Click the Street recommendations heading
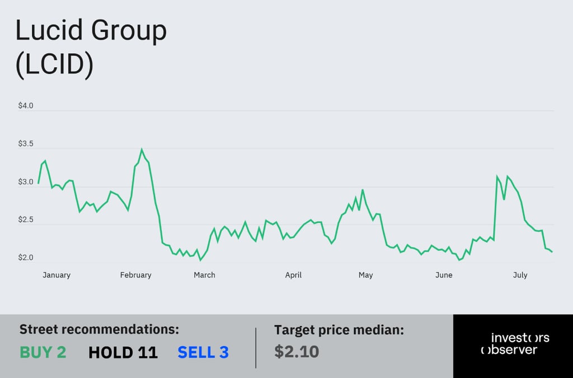This screenshot has width=573, height=378. pyautogui.click(x=99, y=329)
